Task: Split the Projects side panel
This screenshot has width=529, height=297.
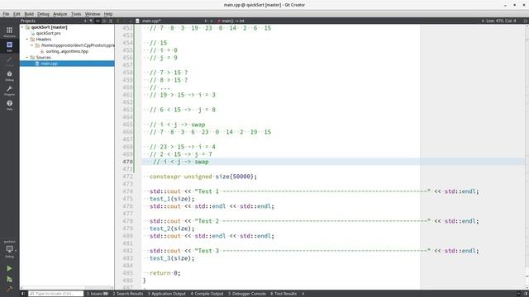Action: point(105,21)
